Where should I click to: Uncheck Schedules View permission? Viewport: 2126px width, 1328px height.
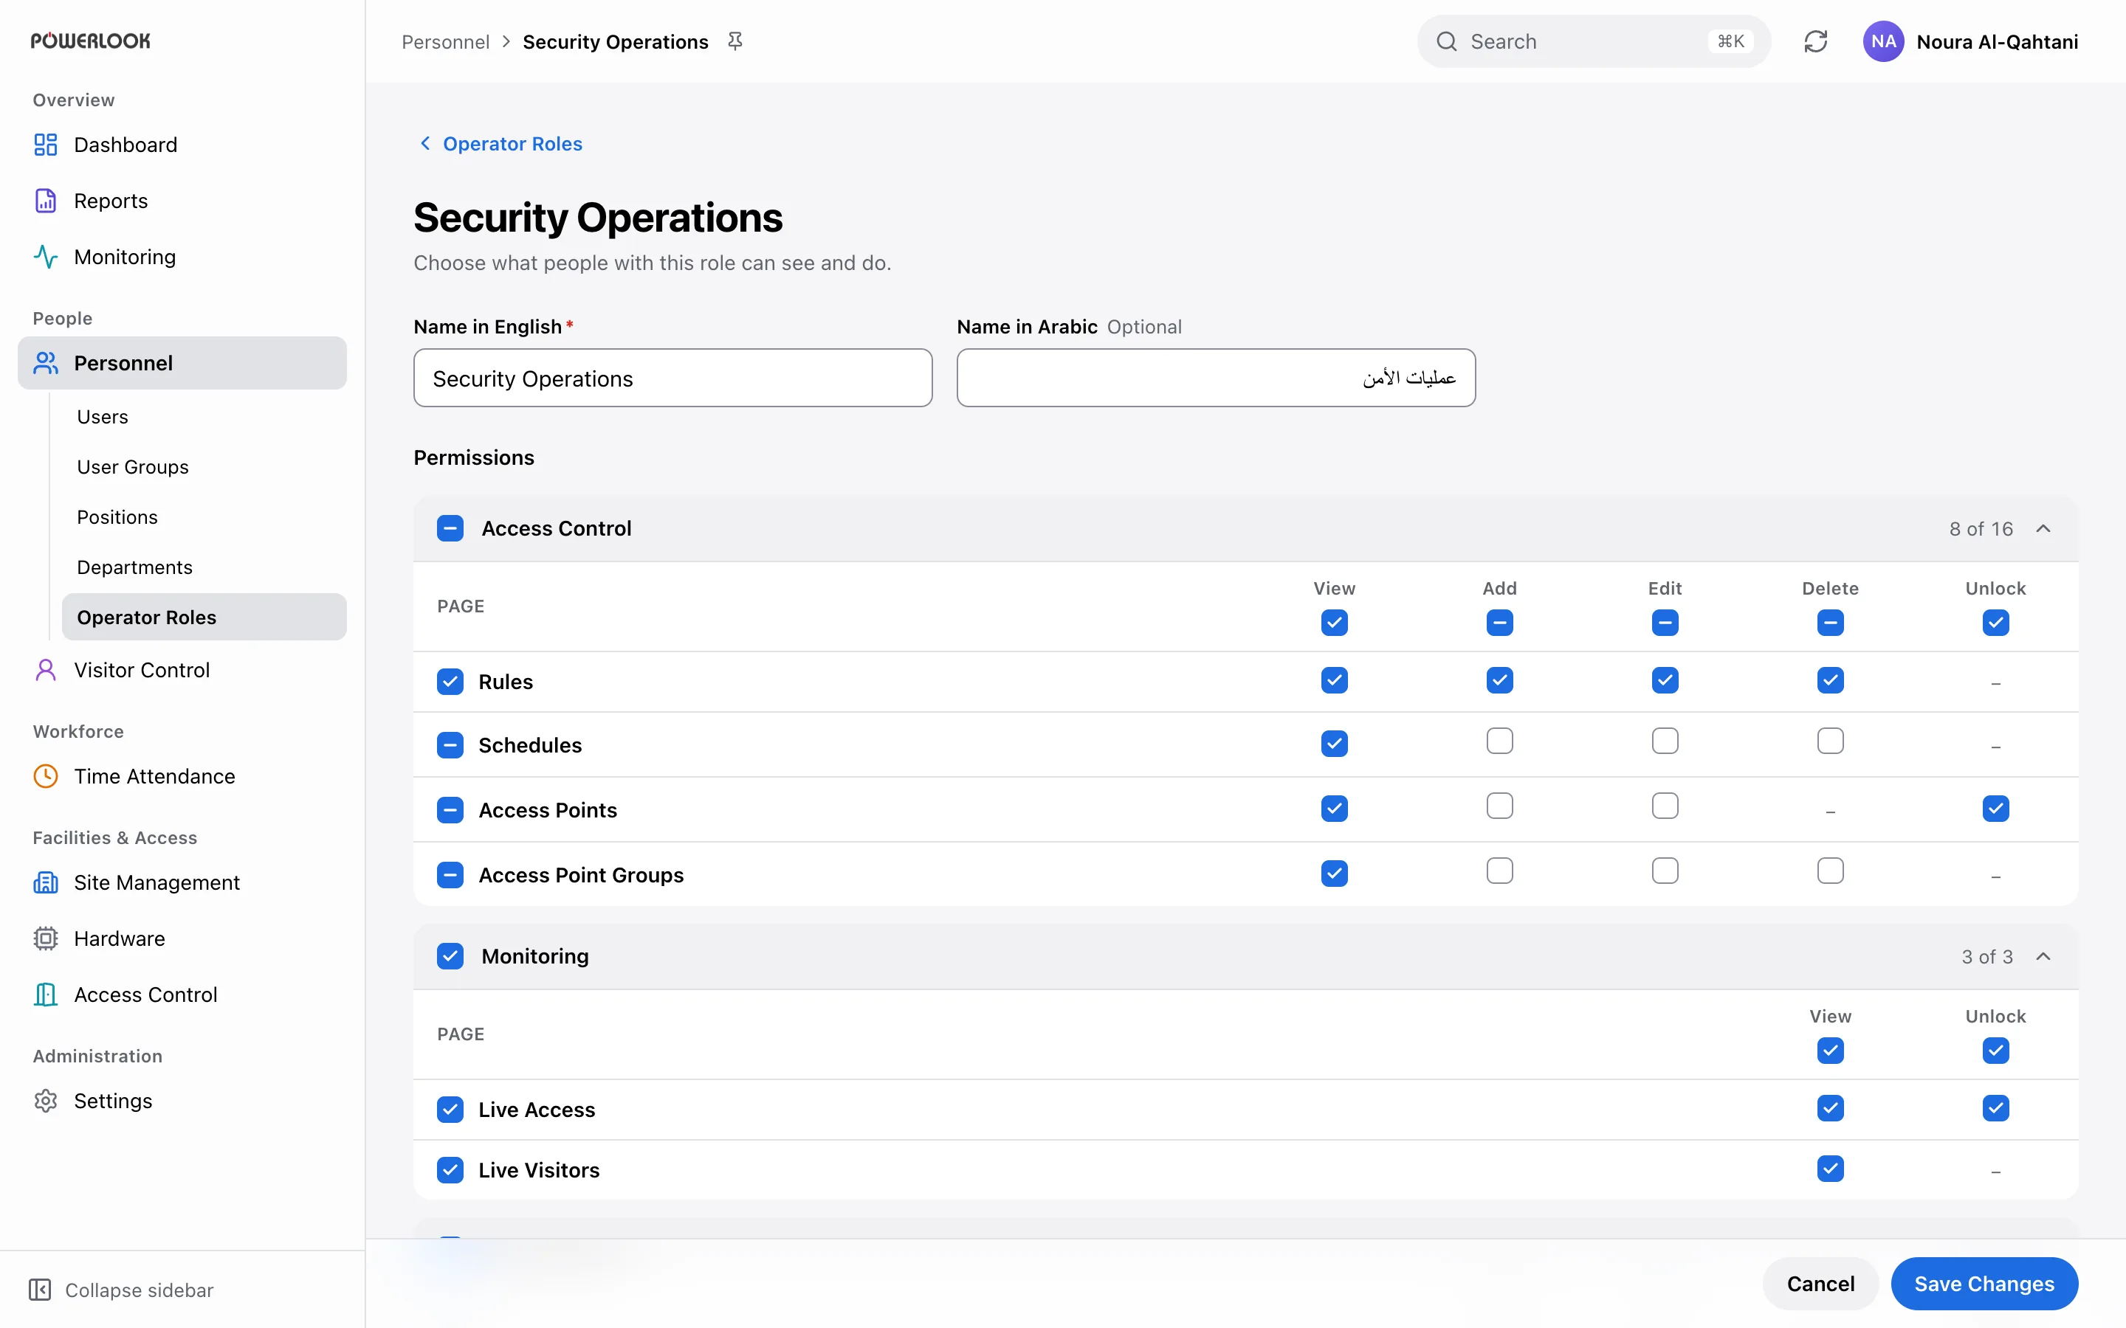[1335, 743]
